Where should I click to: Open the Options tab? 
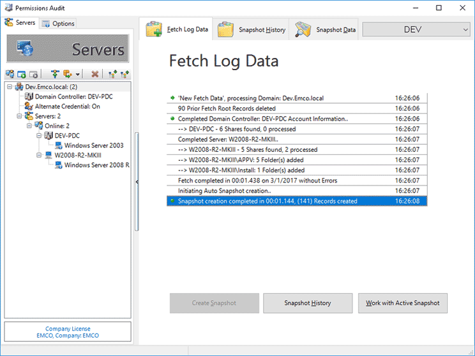pos(58,24)
